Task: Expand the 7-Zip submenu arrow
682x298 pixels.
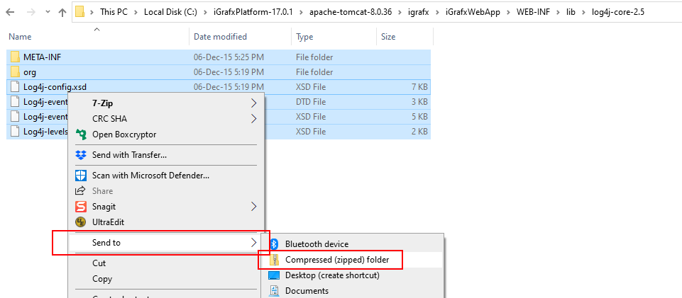Action: click(254, 103)
